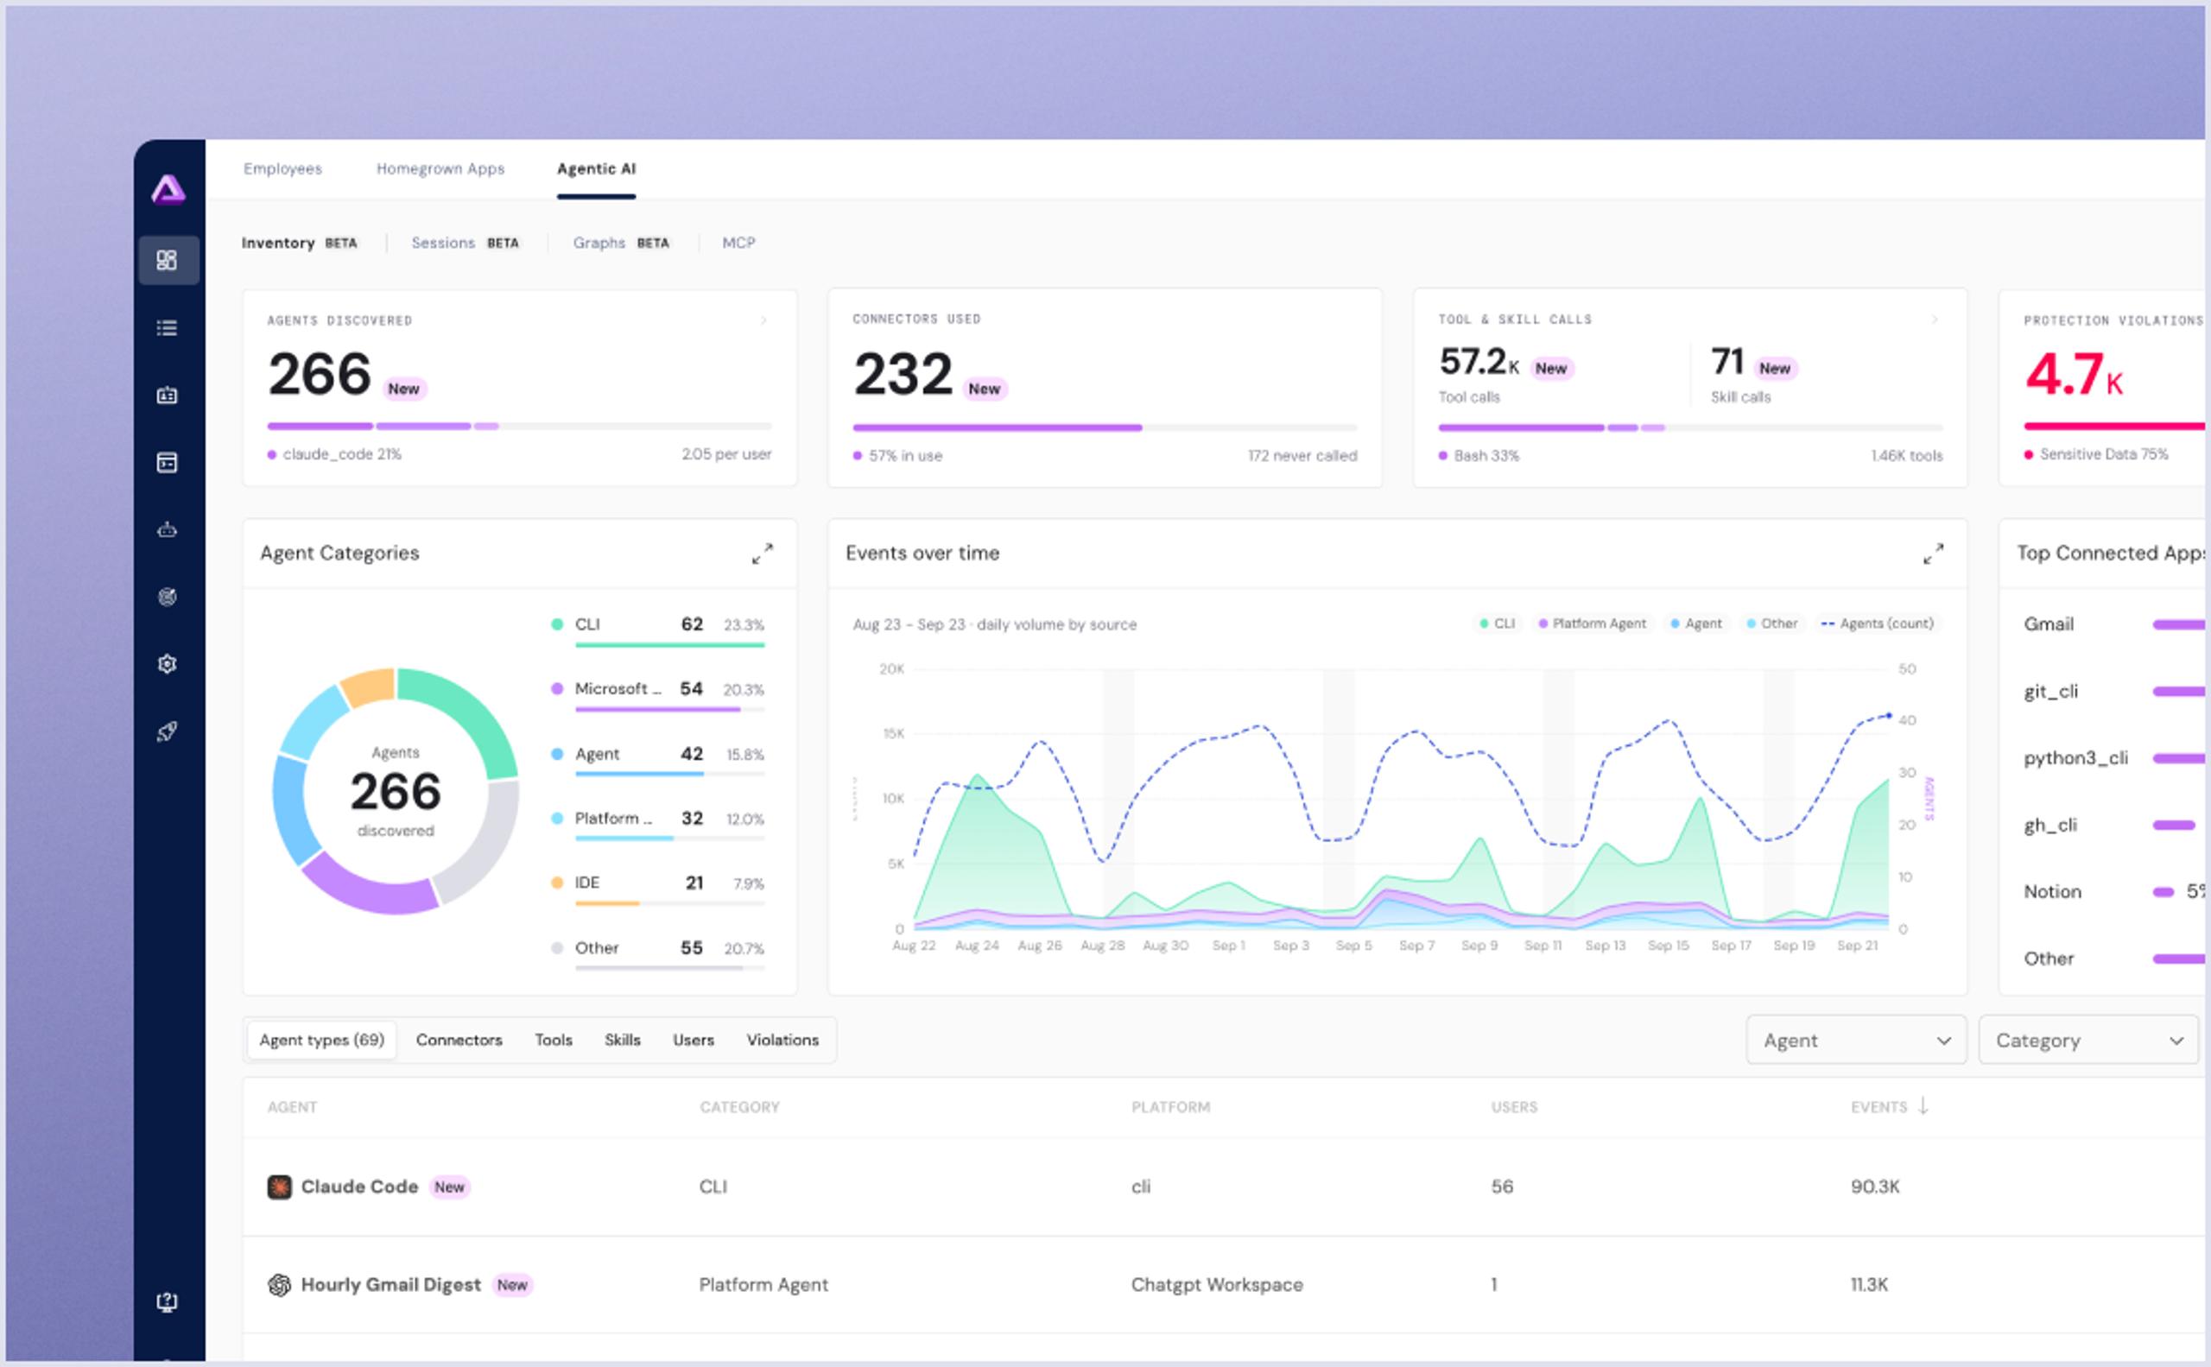Open the ID badge icon in sidebar
2211x1367 pixels.
[168, 396]
